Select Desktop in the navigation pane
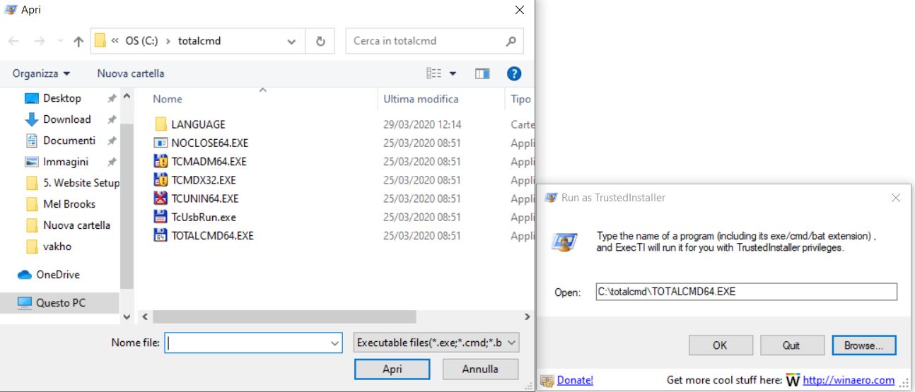The width and height of the screenshot is (915, 392). click(x=62, y=98)
